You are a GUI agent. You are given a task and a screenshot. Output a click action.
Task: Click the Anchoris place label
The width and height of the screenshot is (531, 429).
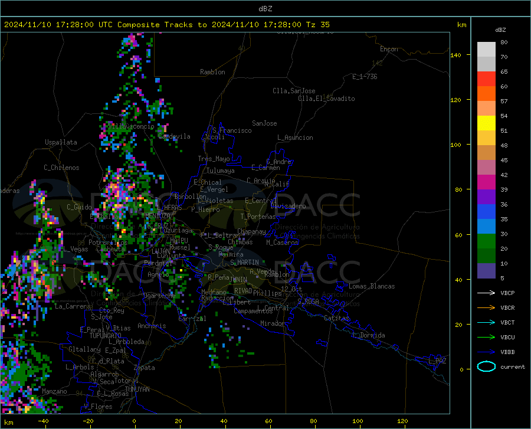click(x=152, y=326)
